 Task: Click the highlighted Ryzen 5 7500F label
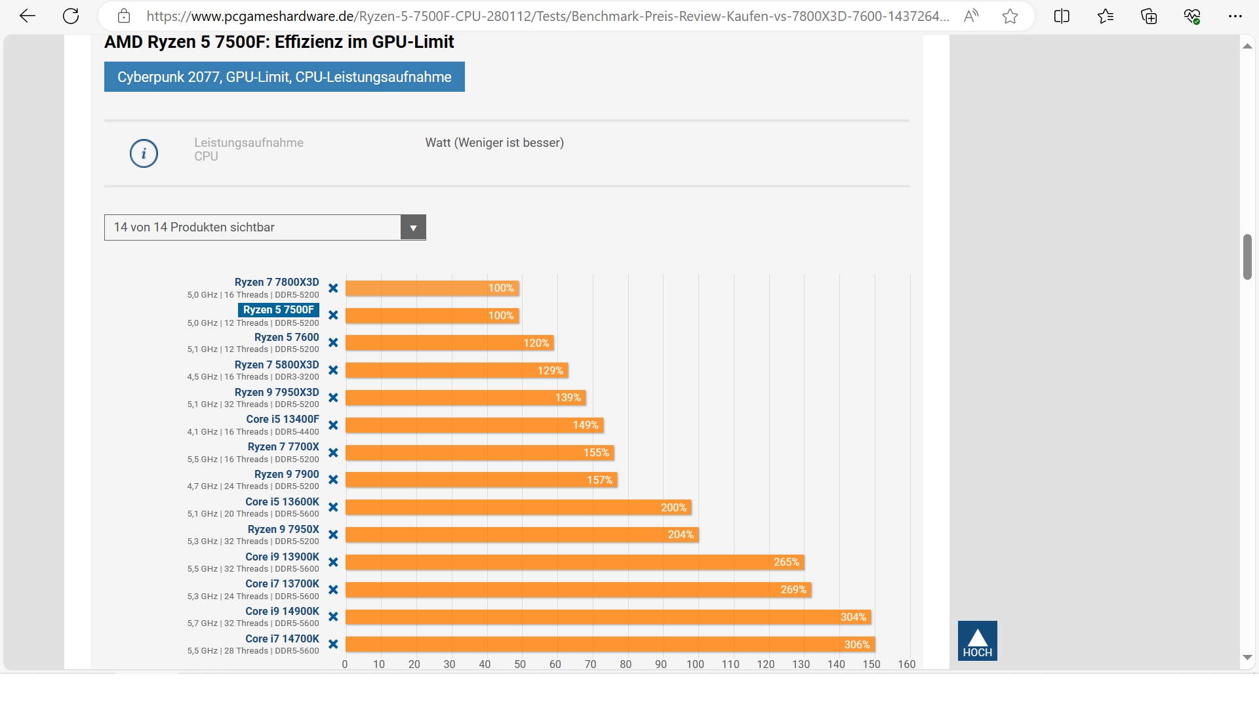pyautogui.click(x=278, y=310)
